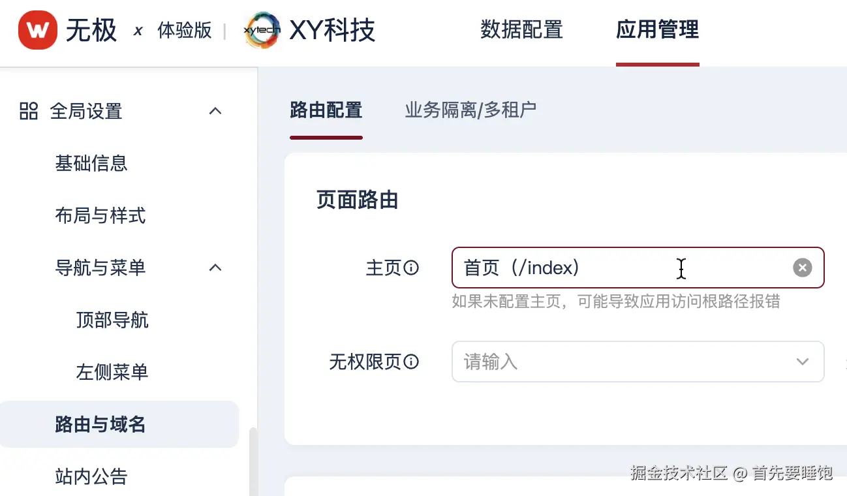Image resolution: width=847 pixels, height=496 pixels.
Task: Click the XY科技 company logo
Action: pyautogui.click(x=262, y=30)
